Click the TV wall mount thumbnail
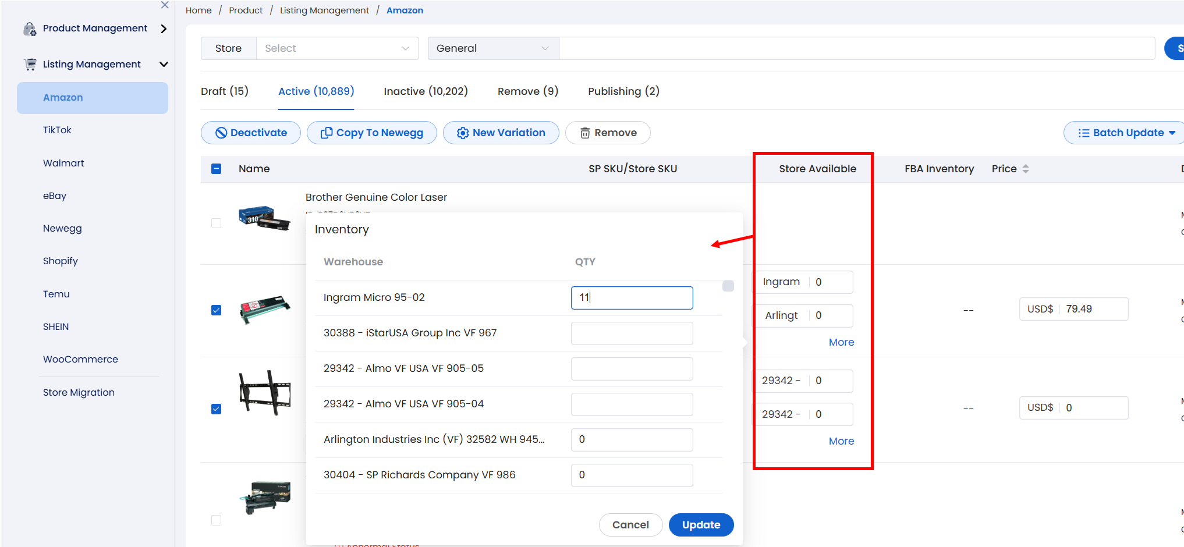This screenshot has height=547, width=1184. [265, 393]
